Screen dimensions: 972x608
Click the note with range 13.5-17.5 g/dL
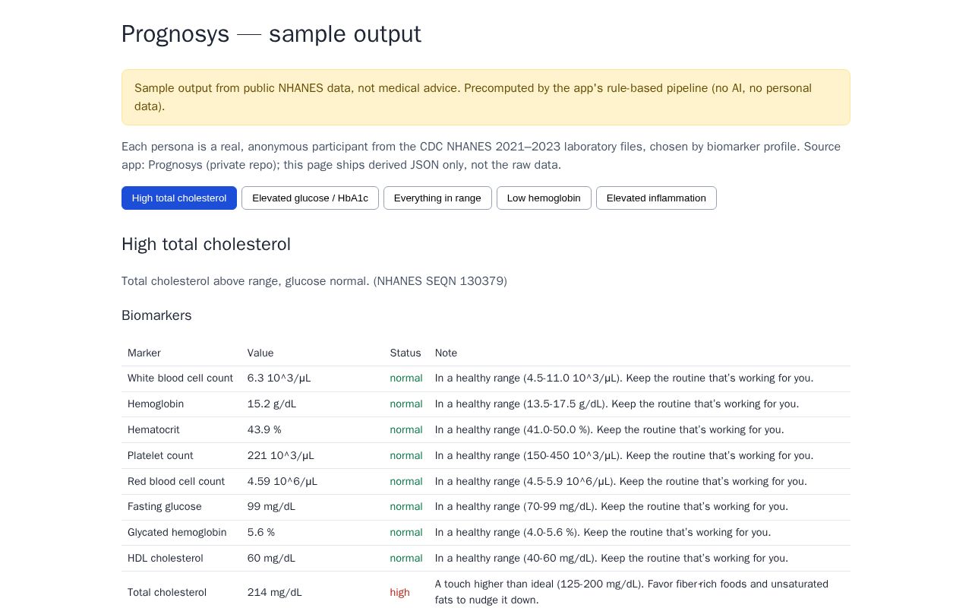coord(617,404)
